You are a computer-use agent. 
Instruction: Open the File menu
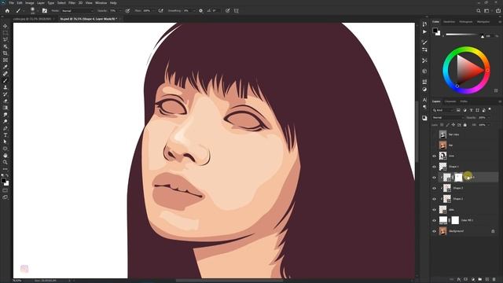11,3
